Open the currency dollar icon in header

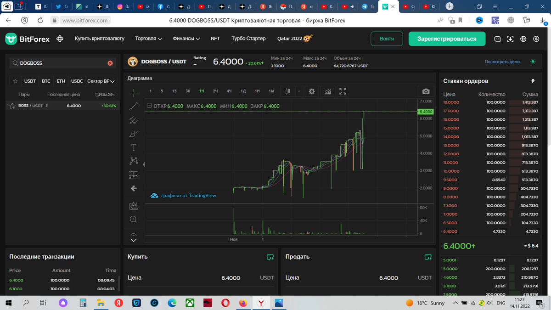point(536,39)
